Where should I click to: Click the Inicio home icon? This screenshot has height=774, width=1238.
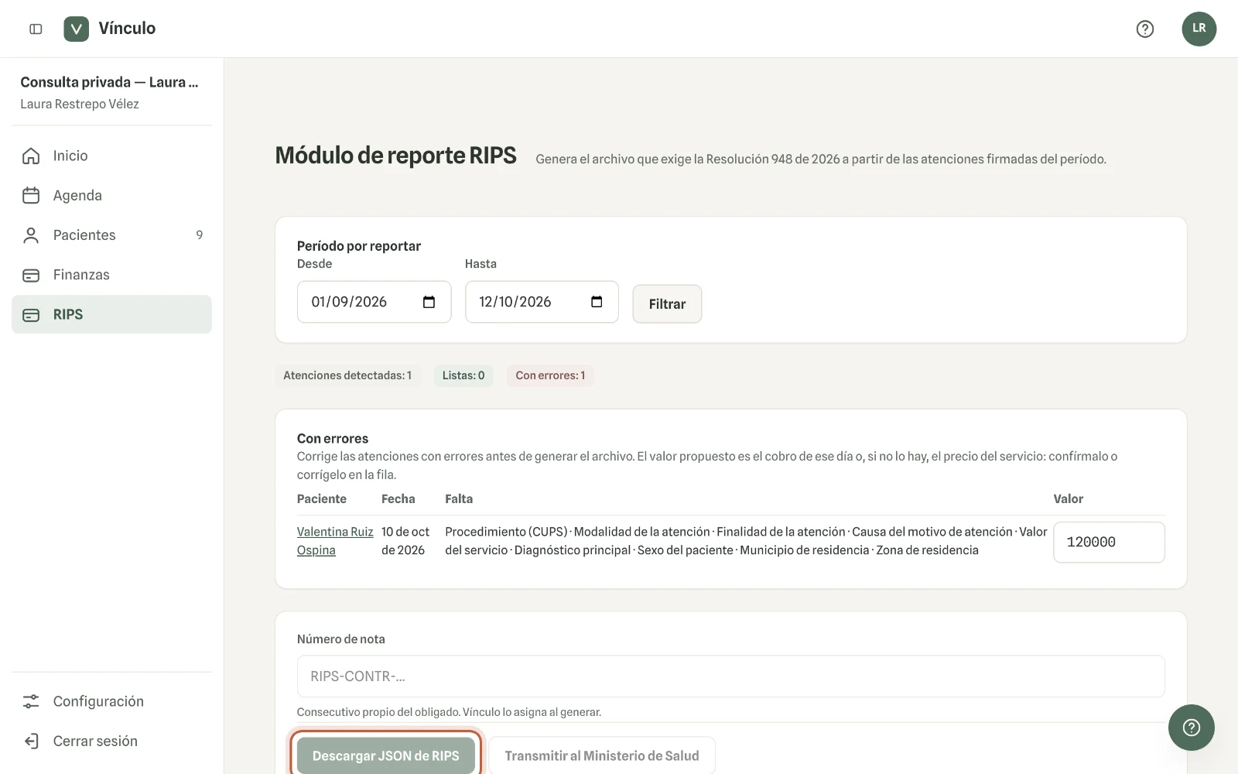(31, 156)
